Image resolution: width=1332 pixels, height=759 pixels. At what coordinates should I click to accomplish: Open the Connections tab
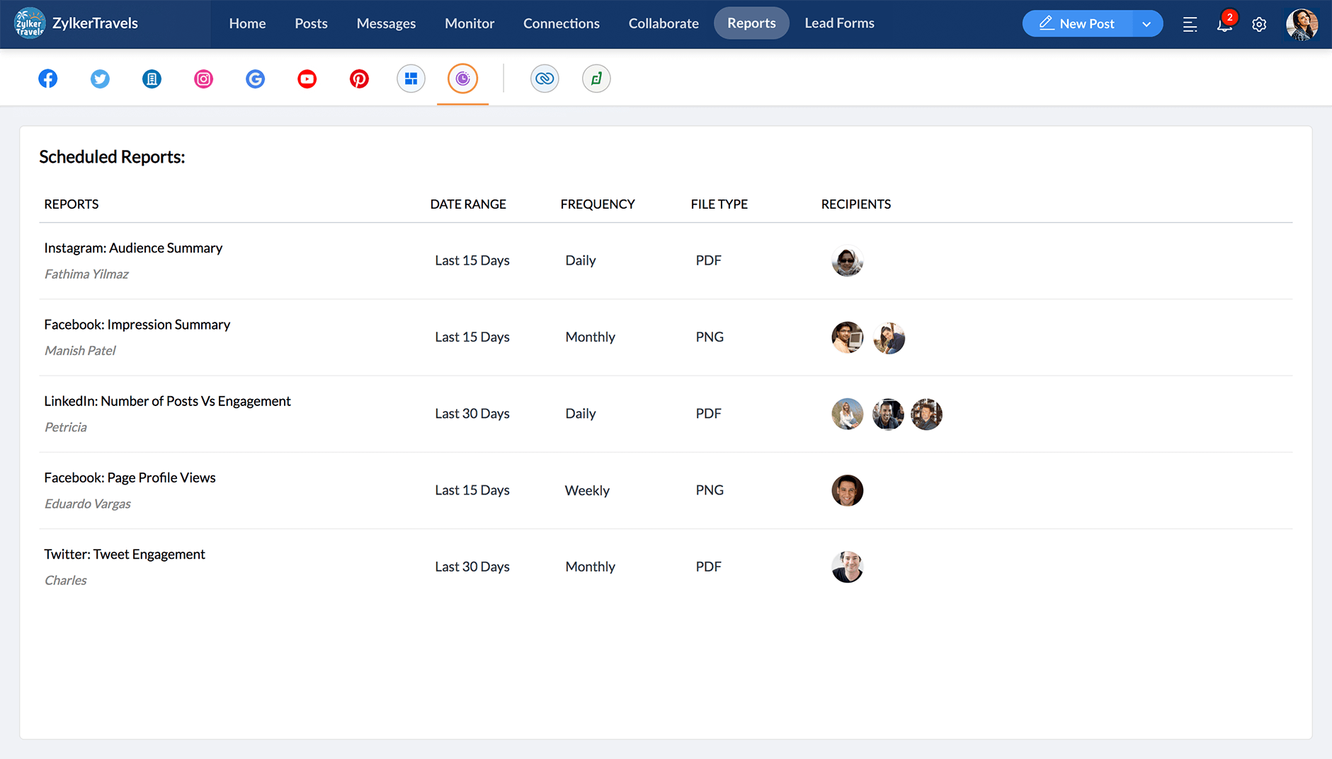tap(562, 23)
